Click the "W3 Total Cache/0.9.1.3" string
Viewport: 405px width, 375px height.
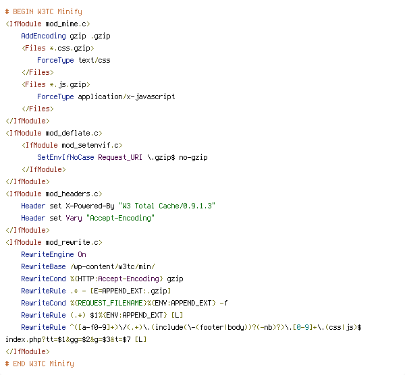pyautogui.click(x=167, y=206)
